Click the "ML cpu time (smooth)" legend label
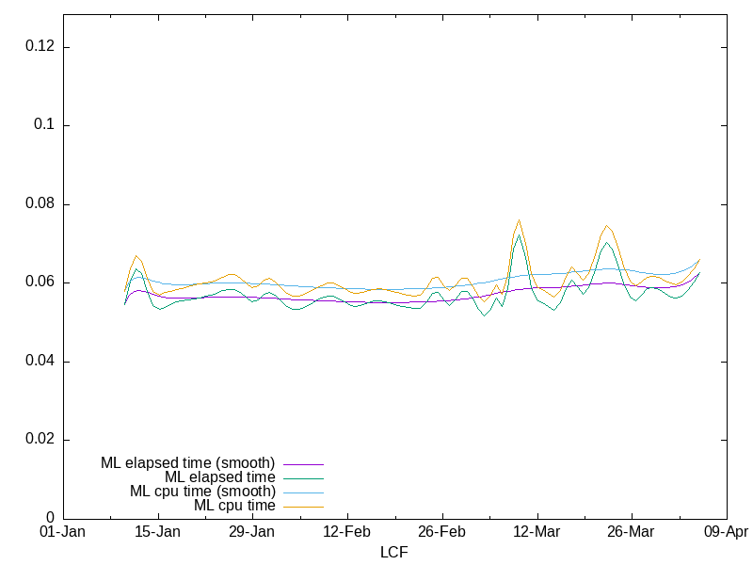 pyautogui.click(x=202, y=492)
